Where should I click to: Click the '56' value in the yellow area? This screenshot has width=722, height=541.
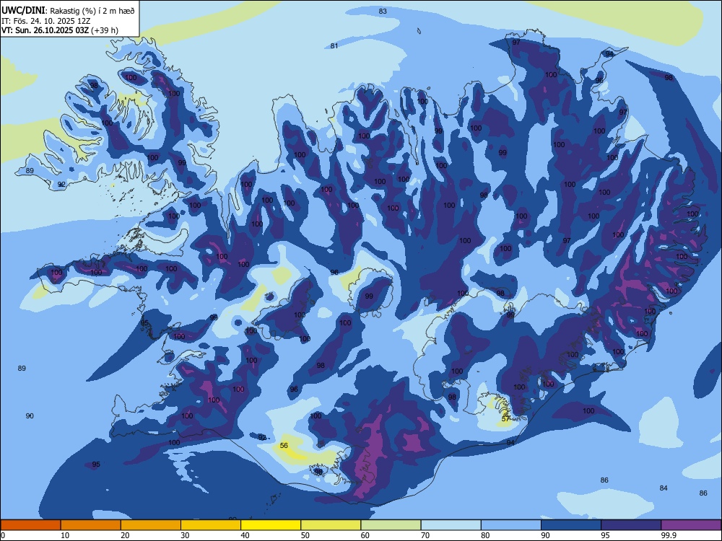(284, 445)
